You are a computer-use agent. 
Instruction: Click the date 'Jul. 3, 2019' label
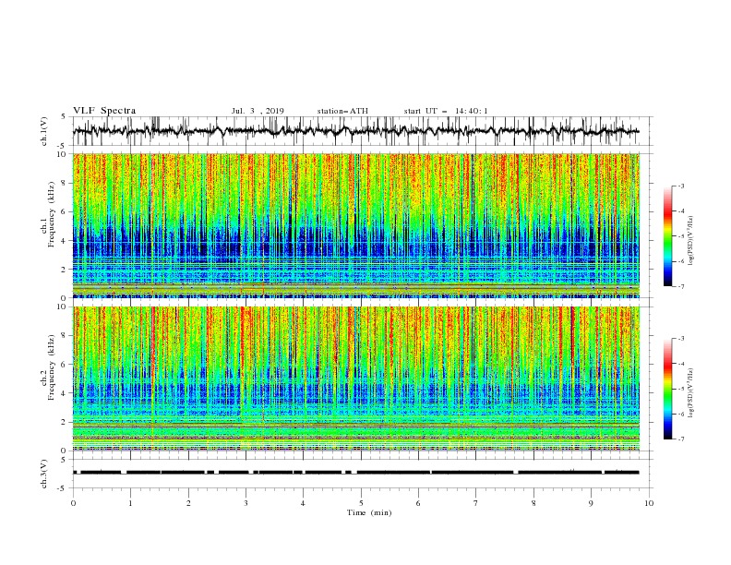[x=258, y=111]
